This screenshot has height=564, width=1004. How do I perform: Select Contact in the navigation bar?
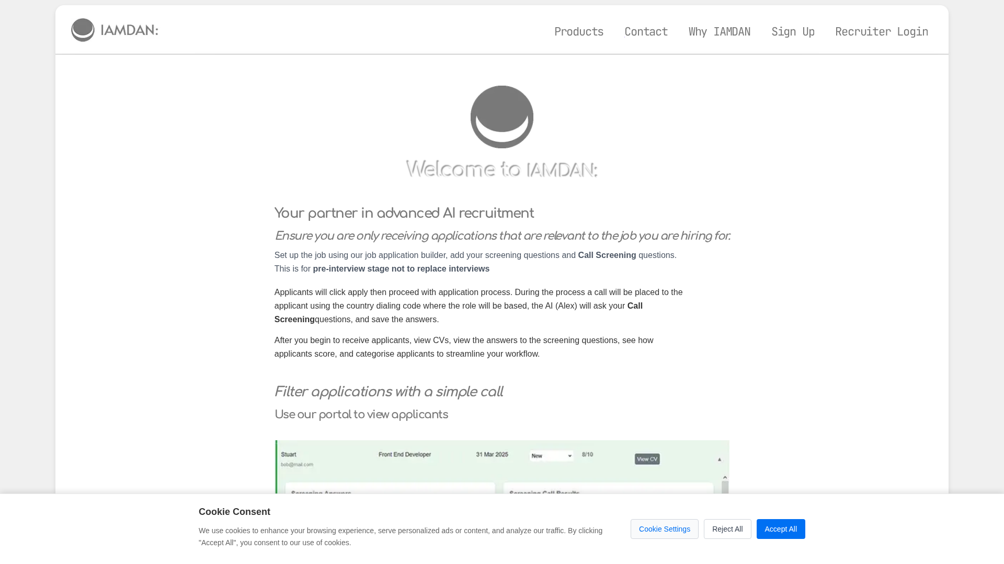646,31
